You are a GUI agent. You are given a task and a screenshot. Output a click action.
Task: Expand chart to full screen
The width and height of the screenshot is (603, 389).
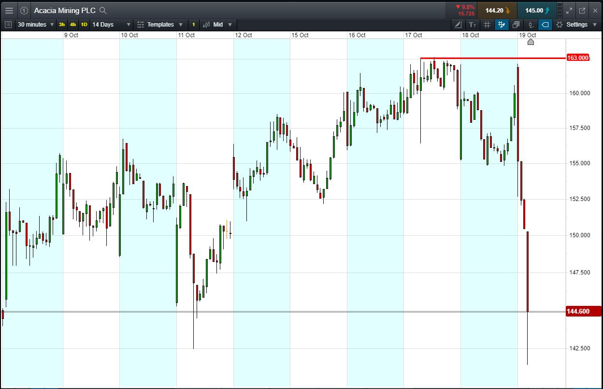point(569,10)
